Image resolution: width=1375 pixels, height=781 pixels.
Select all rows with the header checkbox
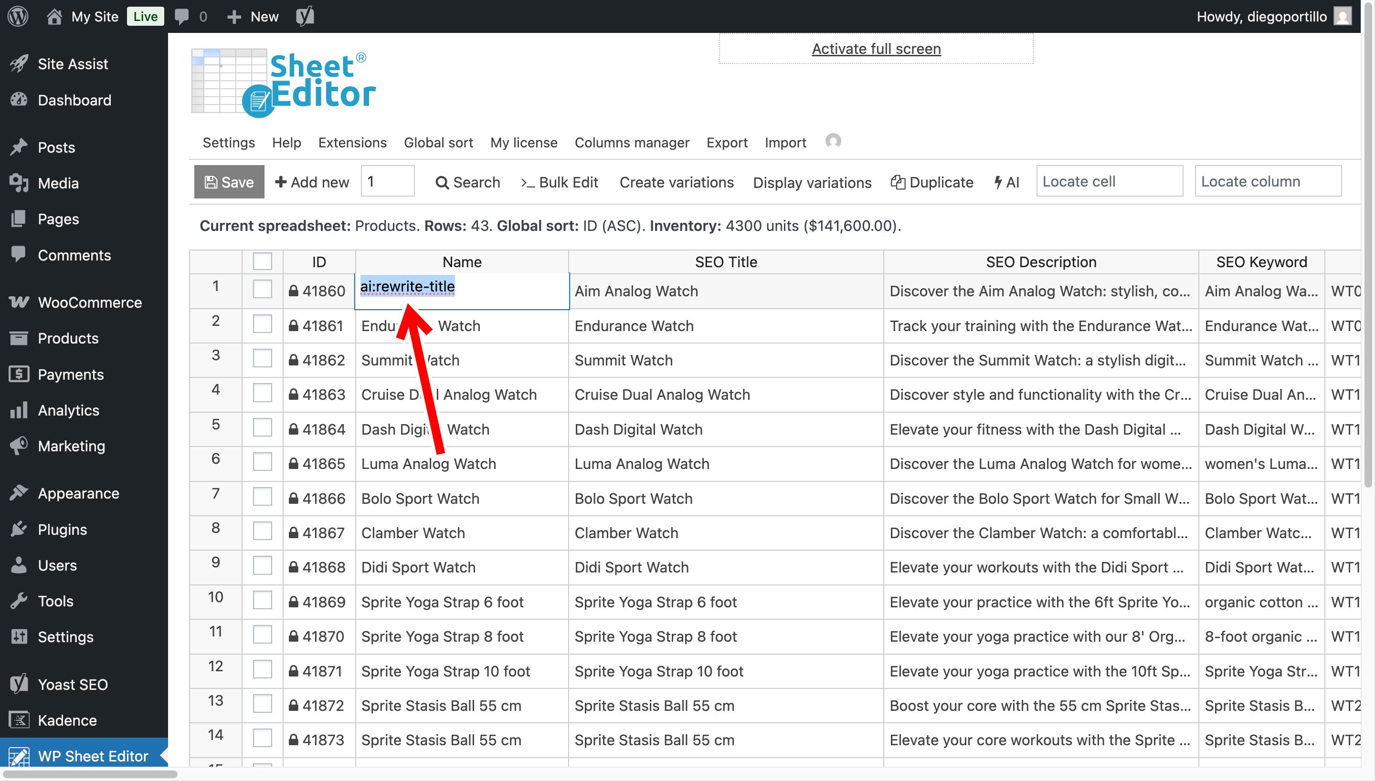[263, 261]
